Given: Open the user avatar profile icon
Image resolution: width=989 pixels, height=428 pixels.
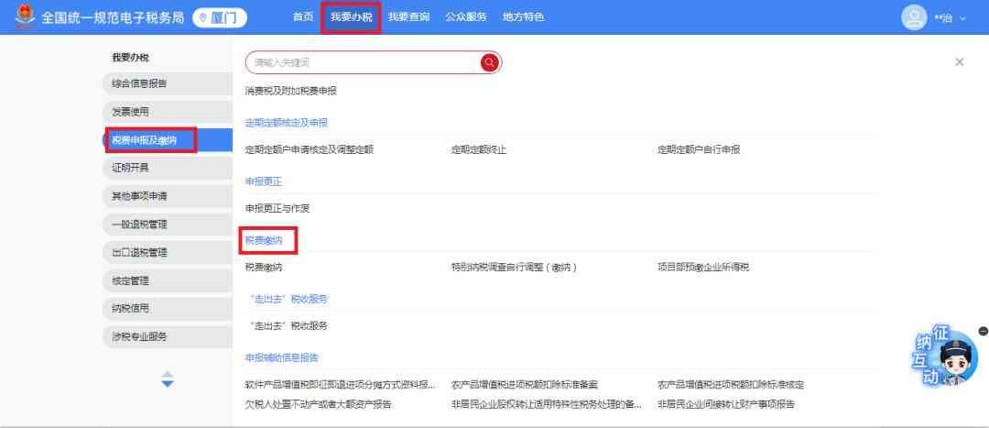Looking at the screenshot, I should point(914,17).
